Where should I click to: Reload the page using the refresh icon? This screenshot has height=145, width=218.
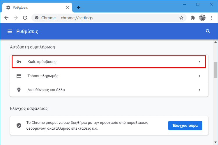[x=25, y=18]
